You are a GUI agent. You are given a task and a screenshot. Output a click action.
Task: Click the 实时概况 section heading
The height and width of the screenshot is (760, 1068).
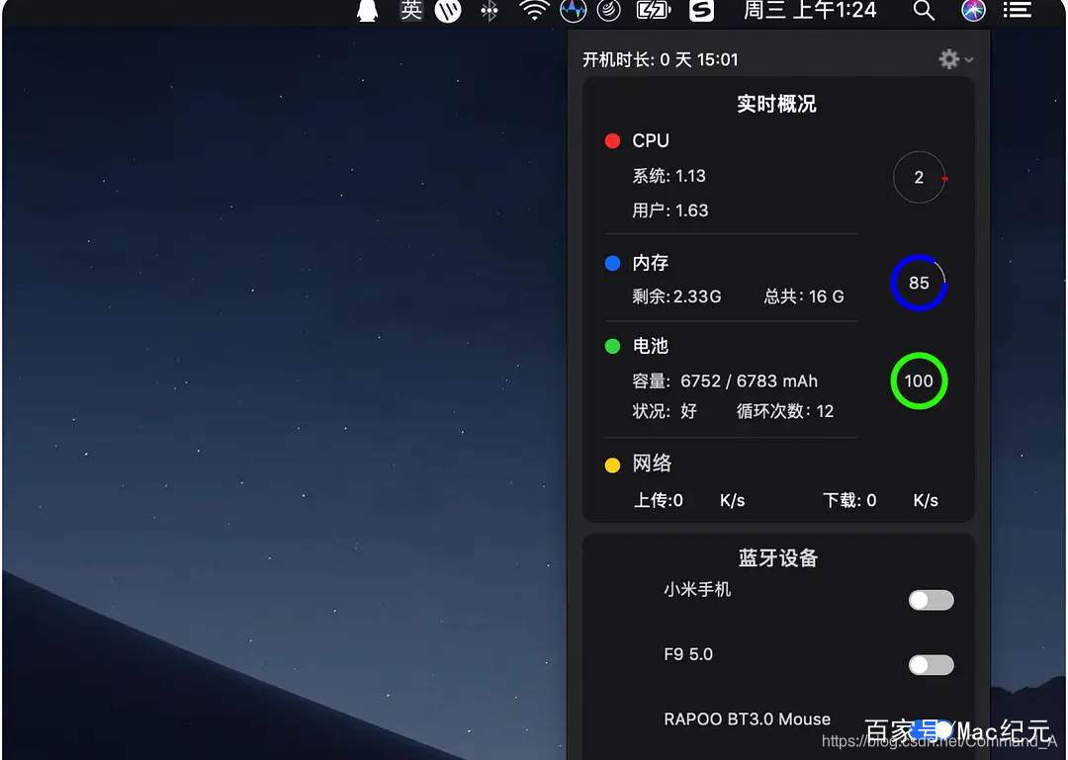(x=776, y=104)
